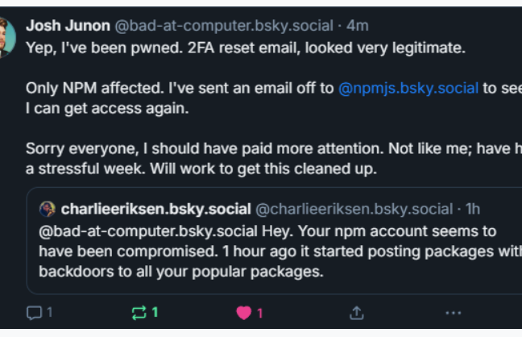Open the three-dot more options menu
The image size is (522, 337).
[x=454, y=313]
